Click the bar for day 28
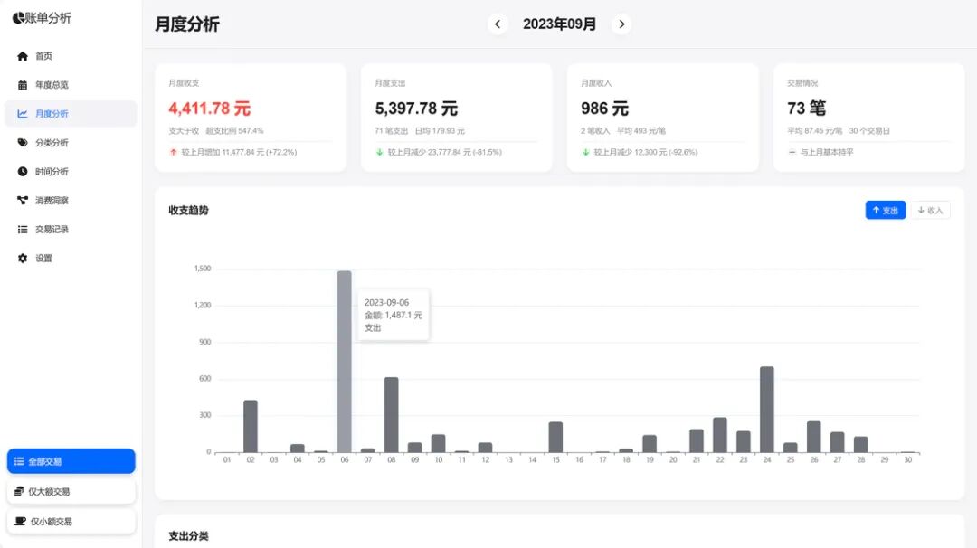 [860, 444]
